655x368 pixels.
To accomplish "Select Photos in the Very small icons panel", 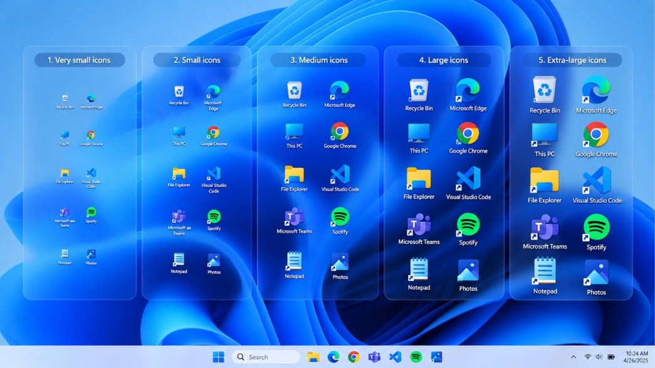I will (x=91, y=257).
